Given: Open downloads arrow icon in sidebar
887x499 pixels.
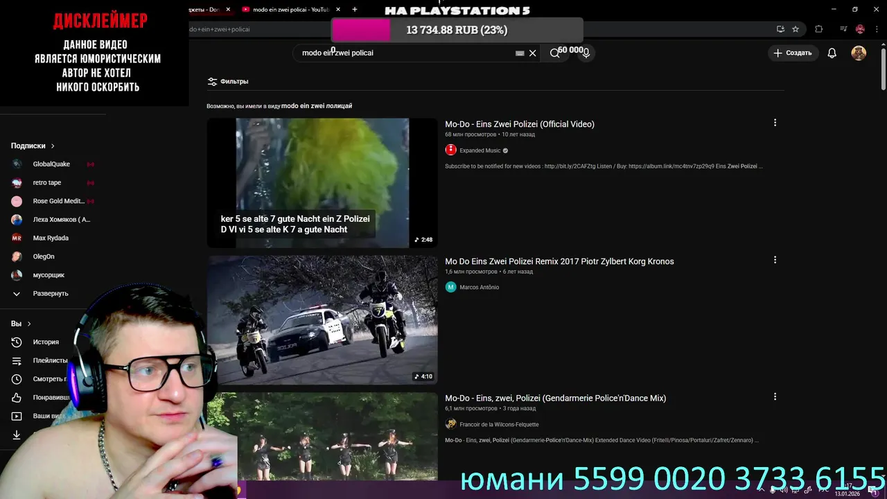Looking at the screenshot, I should click(x=17, y=435).
